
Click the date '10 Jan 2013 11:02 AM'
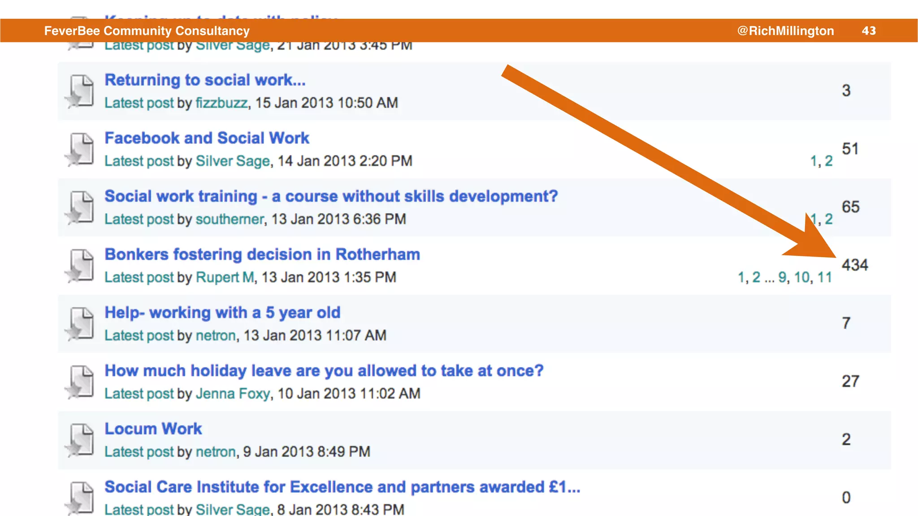[349, 394]
